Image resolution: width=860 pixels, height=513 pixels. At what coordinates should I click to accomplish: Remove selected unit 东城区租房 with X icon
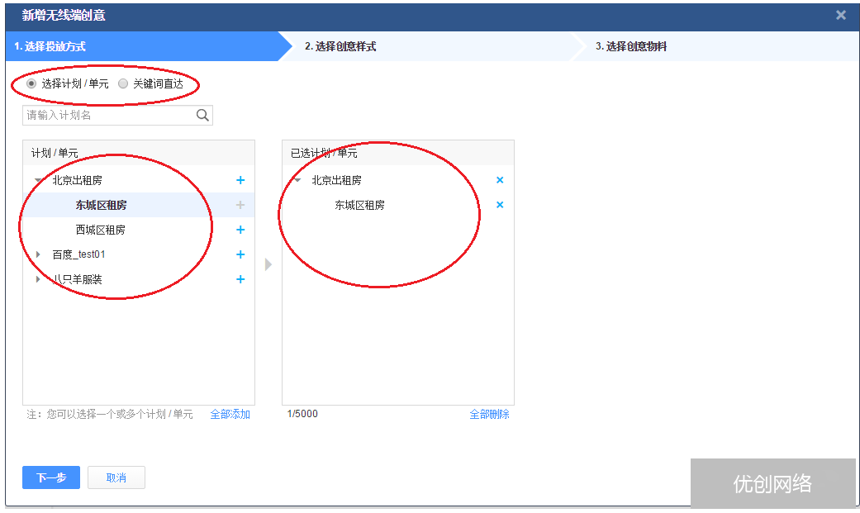point(500,205)
